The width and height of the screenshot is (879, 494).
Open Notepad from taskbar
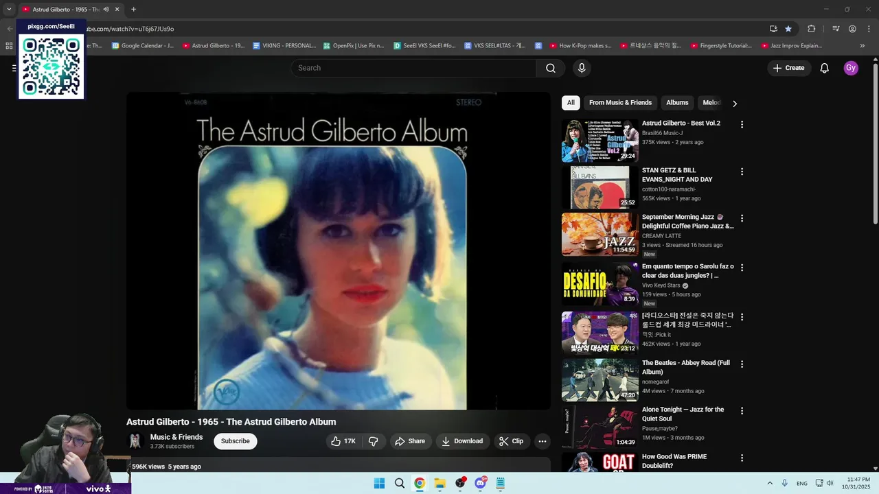(x=501, y=483)
